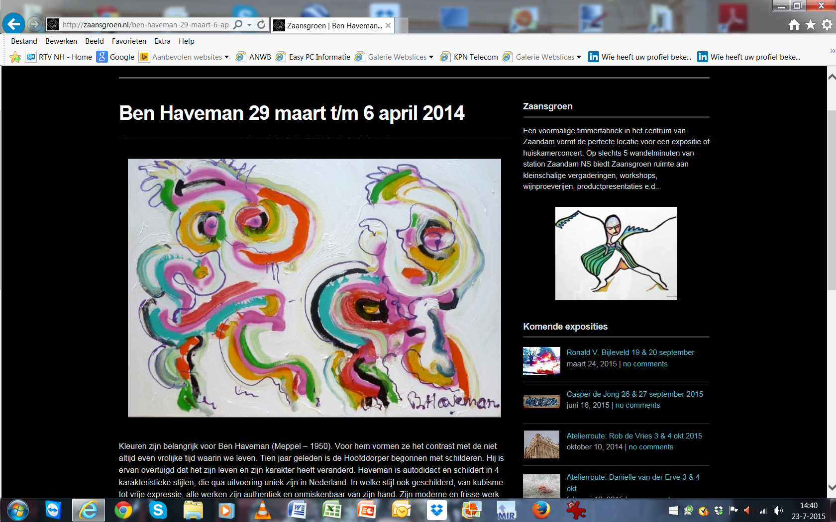Open the Extra menu
The height and width of the screenshot is (522, 836).
tap(162, 41)
